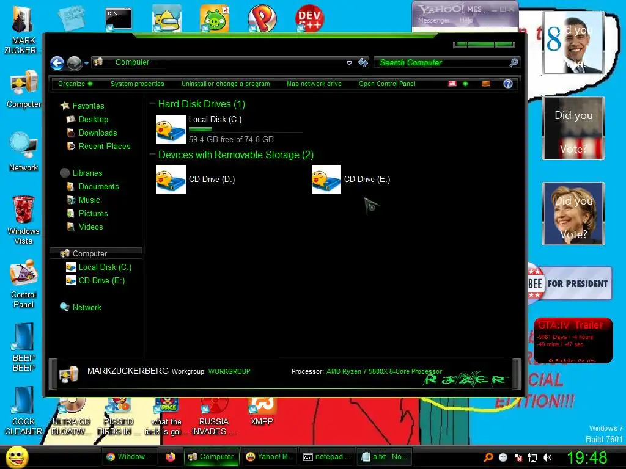
Task: Click the search magnifier icon
Action: click(514, 62)
